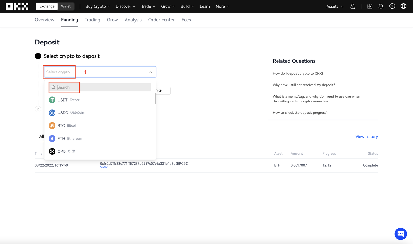Click the USDT Tether coin icon
Screen dimensions: 413x244
52,100
